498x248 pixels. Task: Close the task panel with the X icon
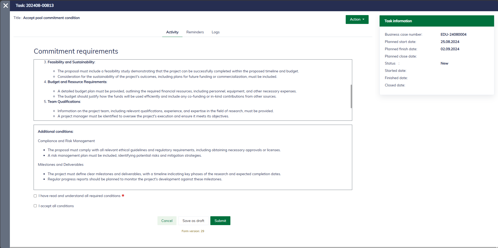tap(5, 5)
